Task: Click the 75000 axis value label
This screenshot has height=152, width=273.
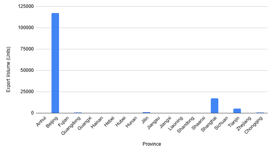Action: pos(27,49)
